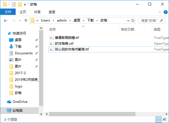
Task: Open the Customize Quick Access Toolbar dropdown
Action: click(25, 5)
